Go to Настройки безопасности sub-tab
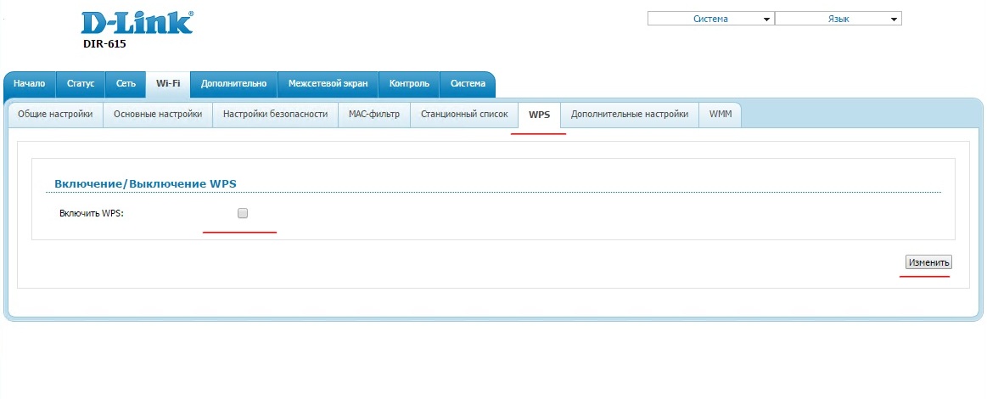Viewport: 987px width, 399px height. [x=276, y=115]
